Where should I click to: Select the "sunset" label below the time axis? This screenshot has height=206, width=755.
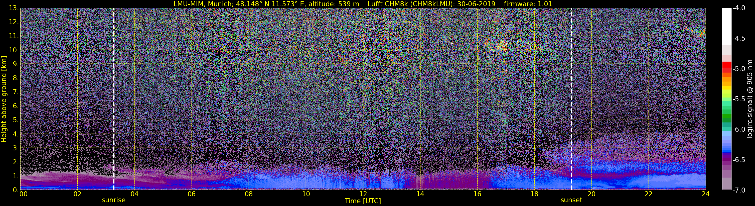coord(571,200)
